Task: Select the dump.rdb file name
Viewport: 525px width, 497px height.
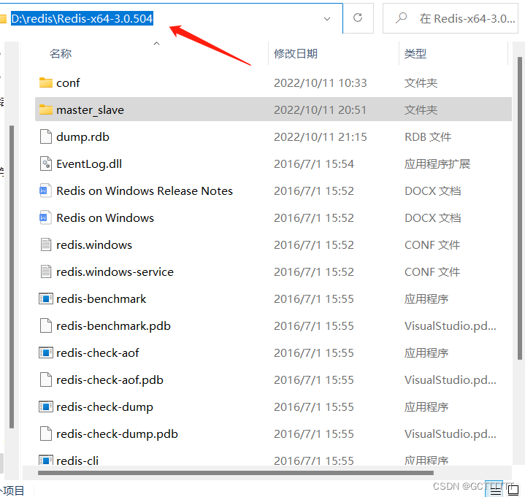Action: 83,137
